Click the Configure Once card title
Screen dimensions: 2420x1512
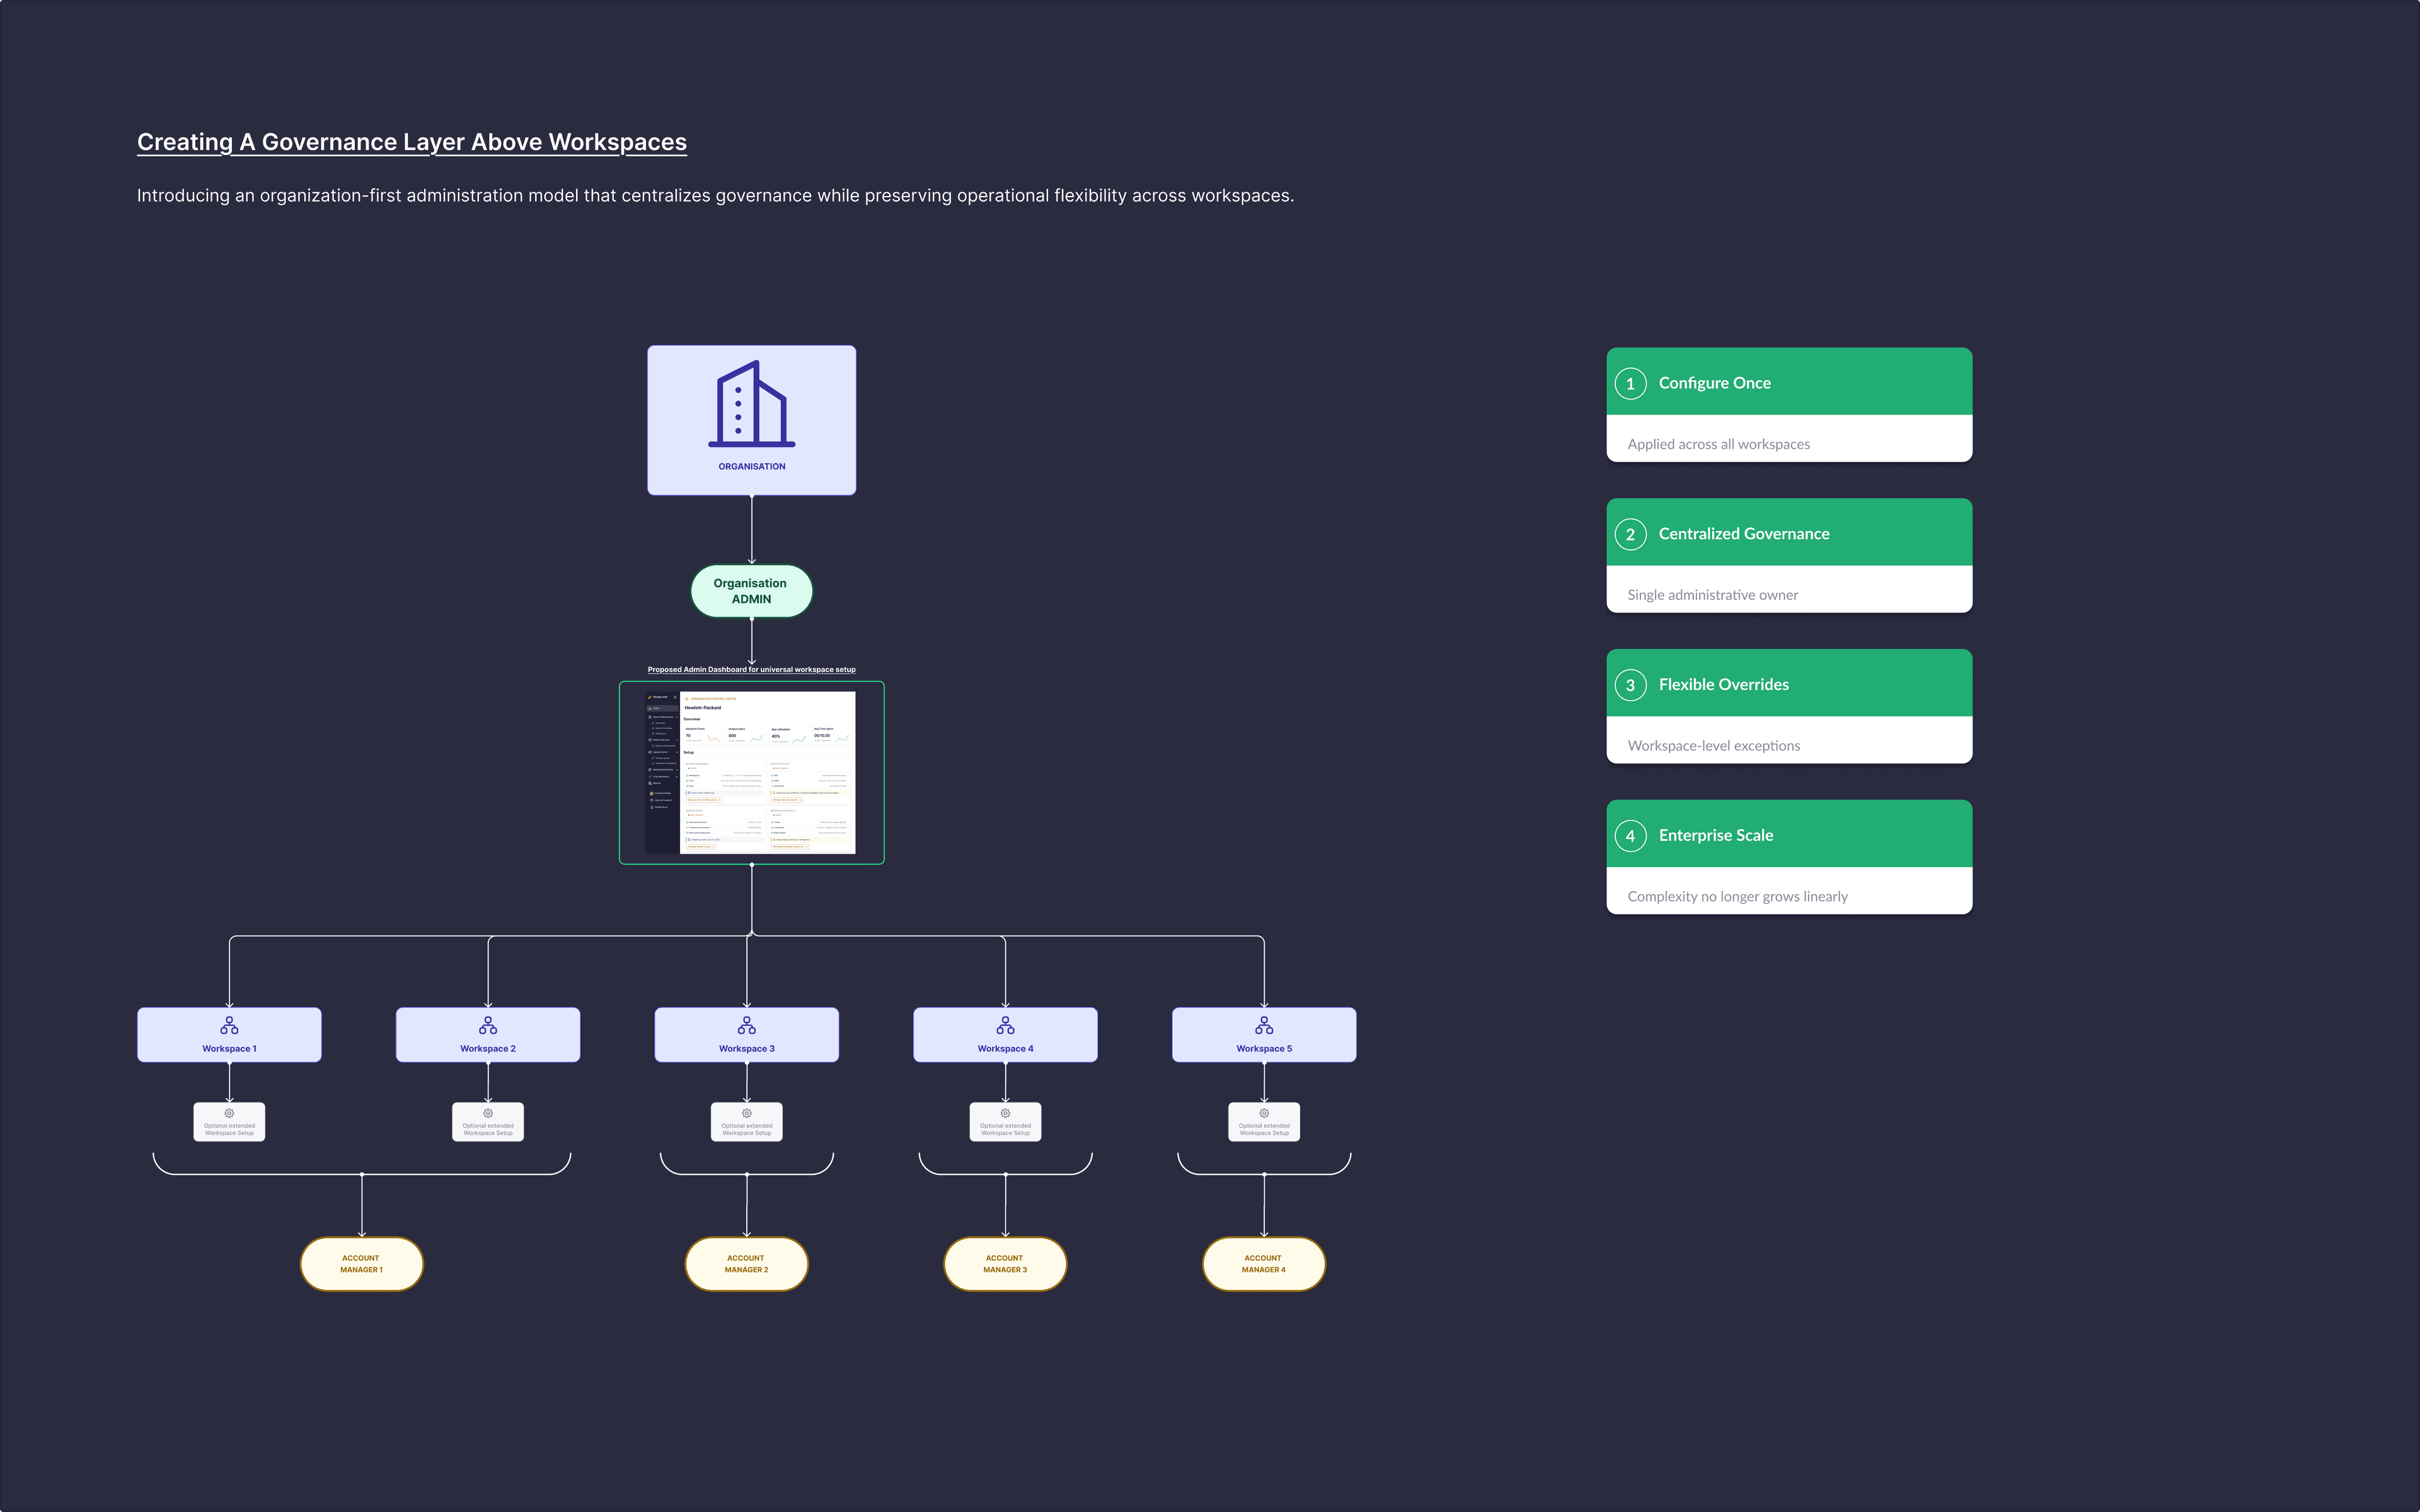(x=1715, y=383)
